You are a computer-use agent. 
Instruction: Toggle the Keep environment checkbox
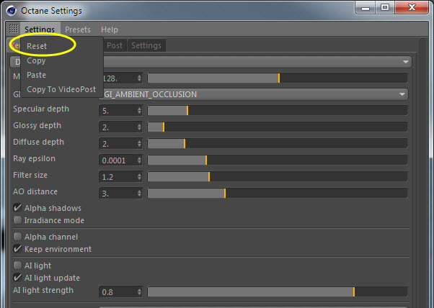(x=17, y=249)
